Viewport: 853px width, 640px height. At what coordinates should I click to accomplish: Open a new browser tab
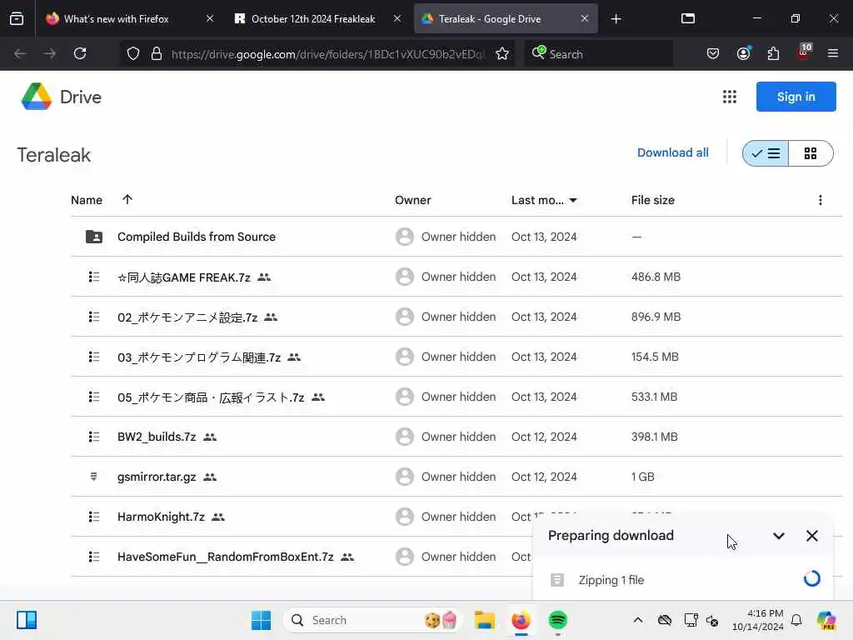(x=616, y=19)
